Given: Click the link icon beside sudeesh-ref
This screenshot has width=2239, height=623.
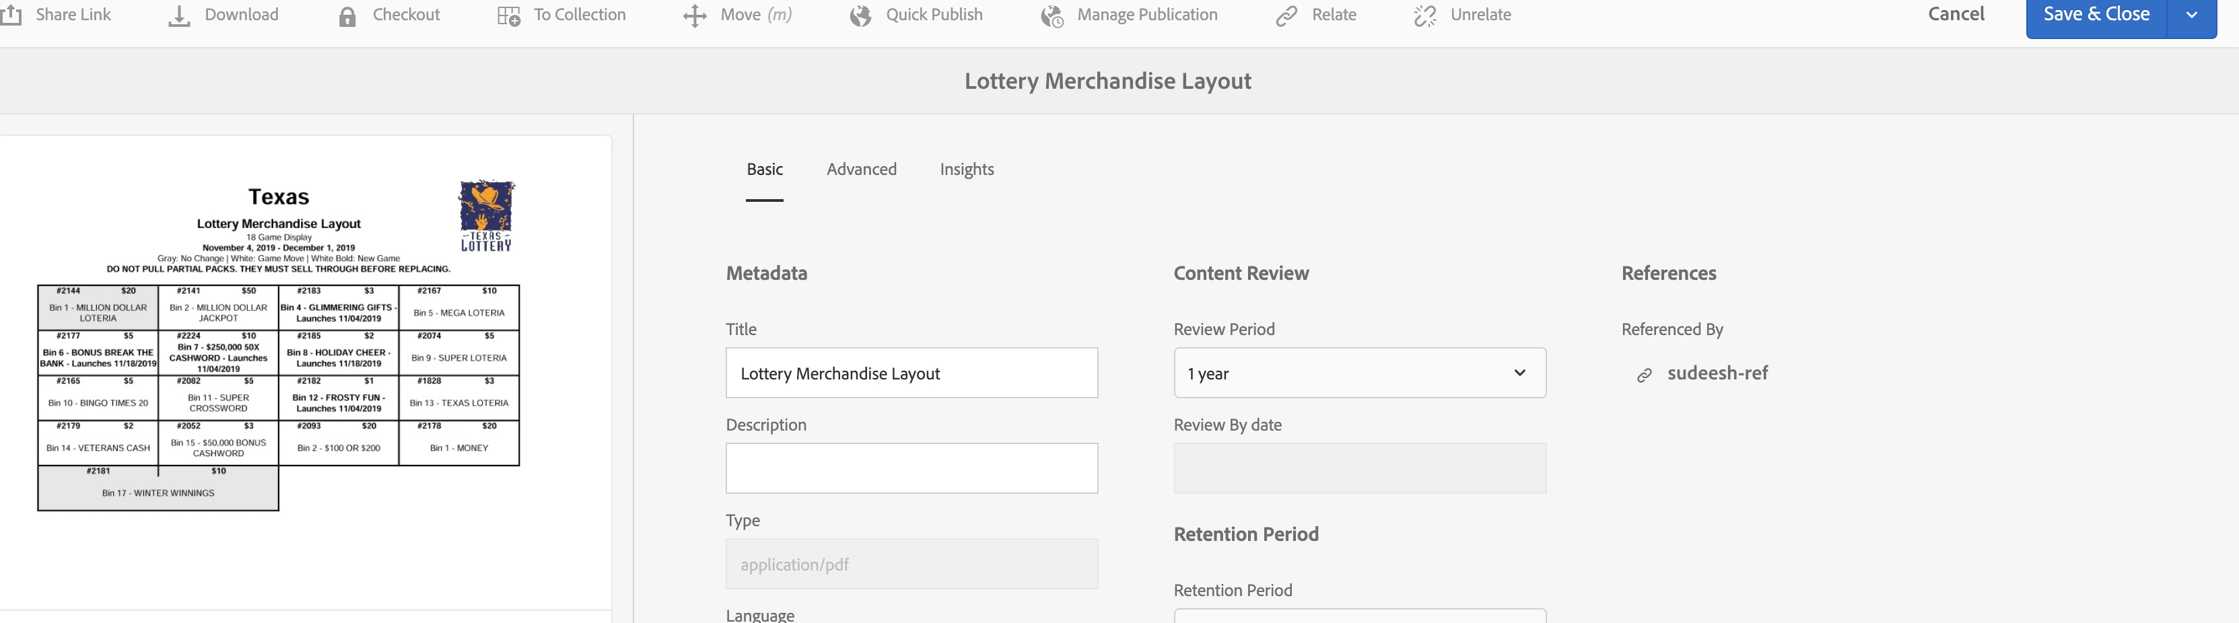Looking at the screenshot, I should [1645, 375].
